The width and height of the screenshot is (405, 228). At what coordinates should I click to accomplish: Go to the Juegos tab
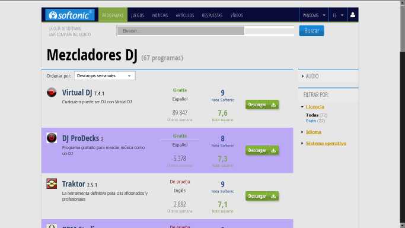[138, 15]
